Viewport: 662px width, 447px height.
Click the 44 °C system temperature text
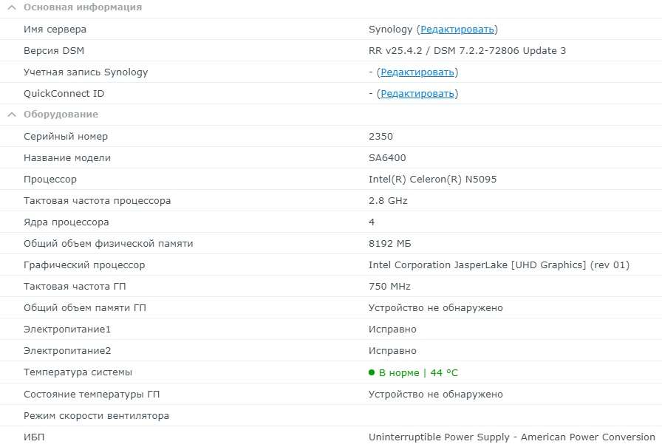coord(443,373)
